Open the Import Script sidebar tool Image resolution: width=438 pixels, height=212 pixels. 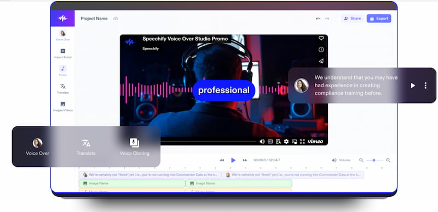point(63,53)
